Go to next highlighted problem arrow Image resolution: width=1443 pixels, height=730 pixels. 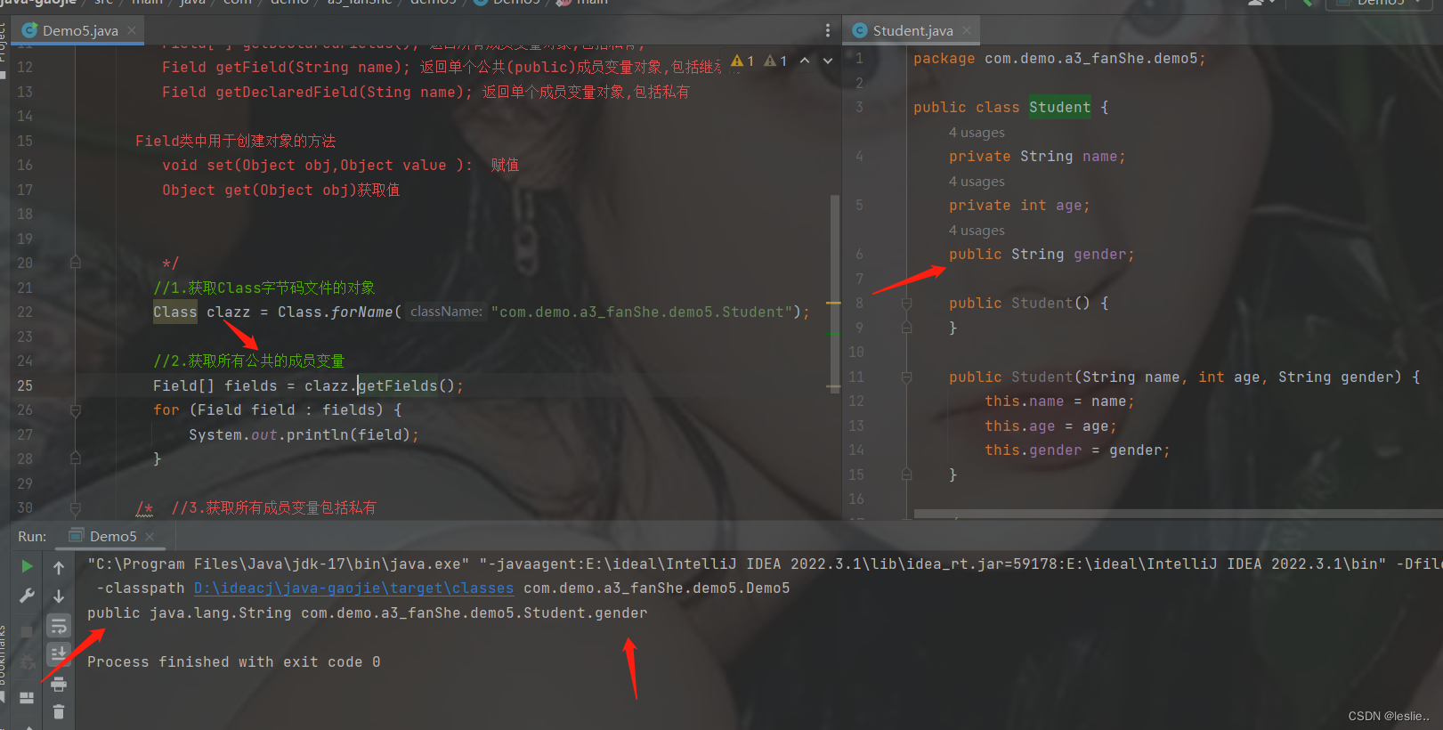[x=828, y=61]
